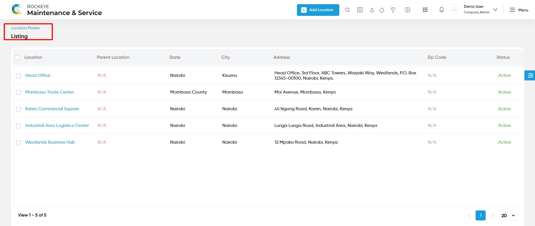Click the Demo User avatar image
The height and width of the screenshot is (226, 535).
tap(455, 9)
